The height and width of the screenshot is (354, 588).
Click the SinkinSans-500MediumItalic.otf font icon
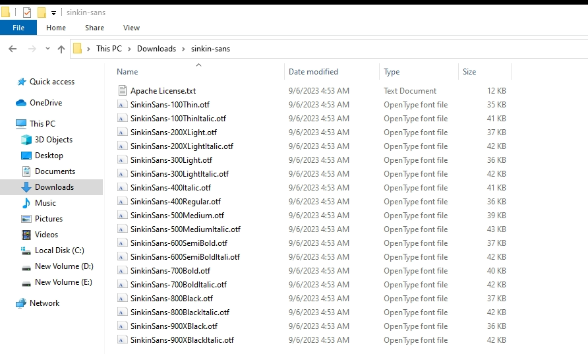(x=122, y=229)
